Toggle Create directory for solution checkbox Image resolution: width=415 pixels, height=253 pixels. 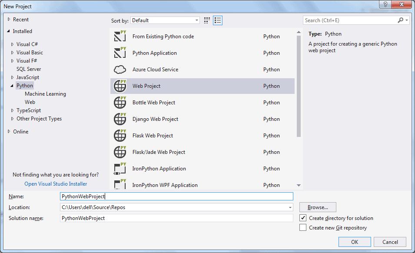(x=303, y=218)
